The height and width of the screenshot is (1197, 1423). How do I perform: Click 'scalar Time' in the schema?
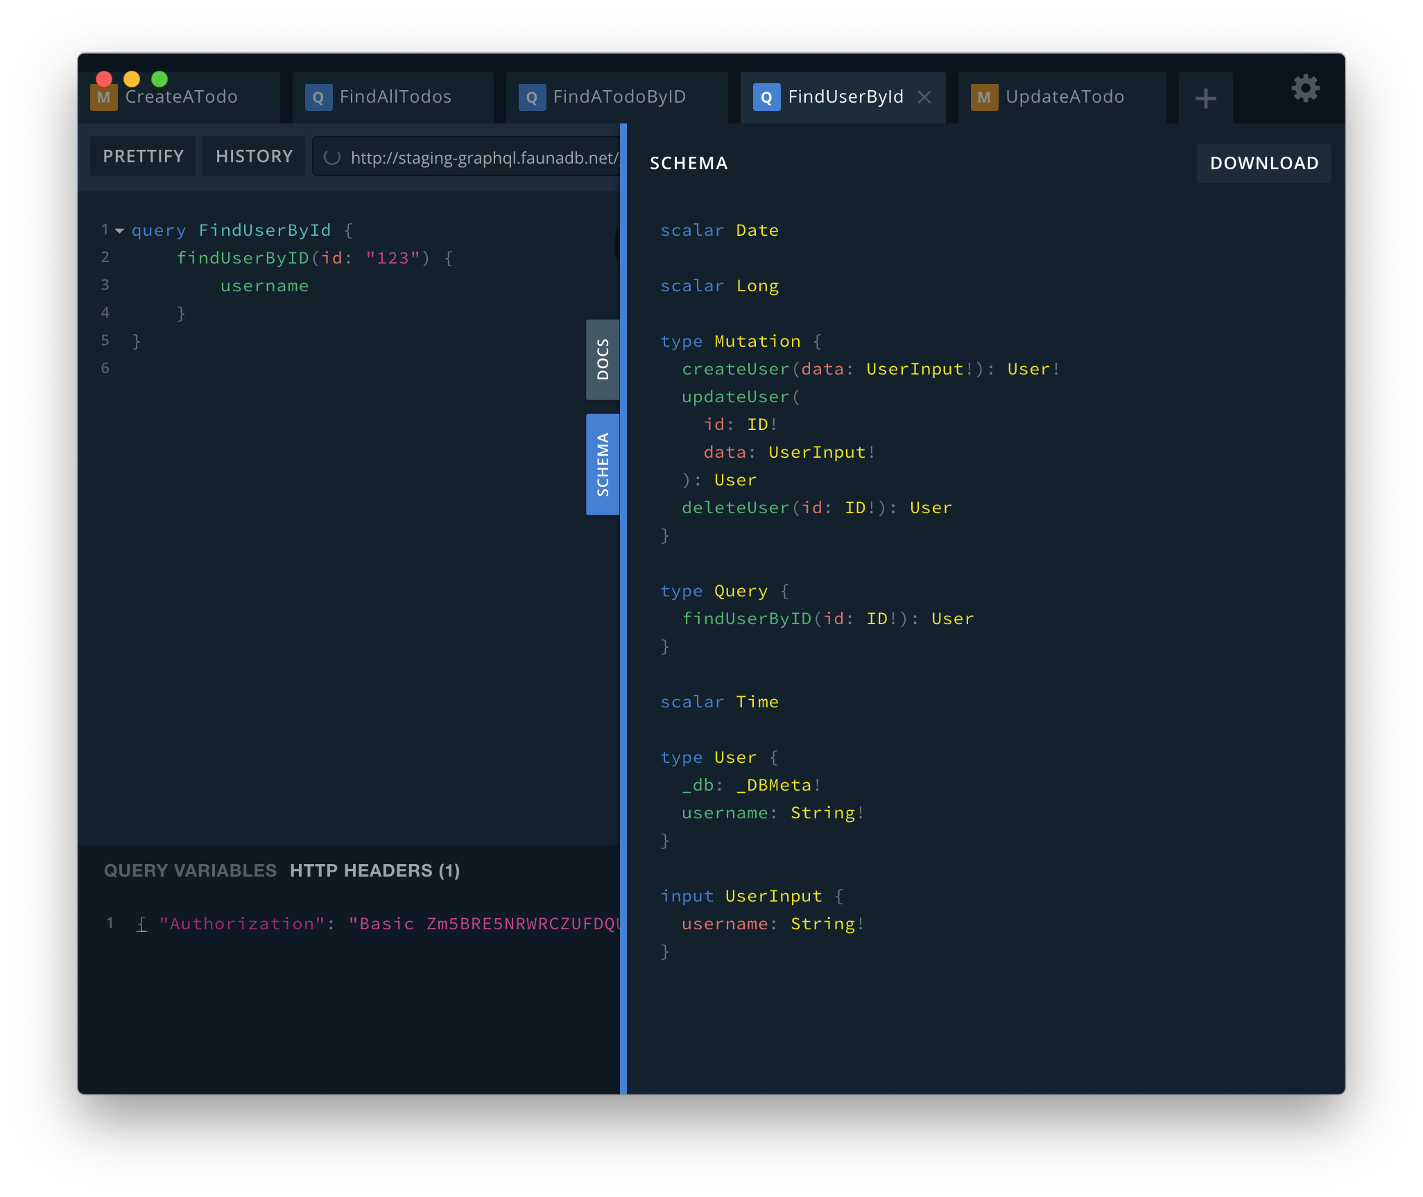[x=719, y=702]
